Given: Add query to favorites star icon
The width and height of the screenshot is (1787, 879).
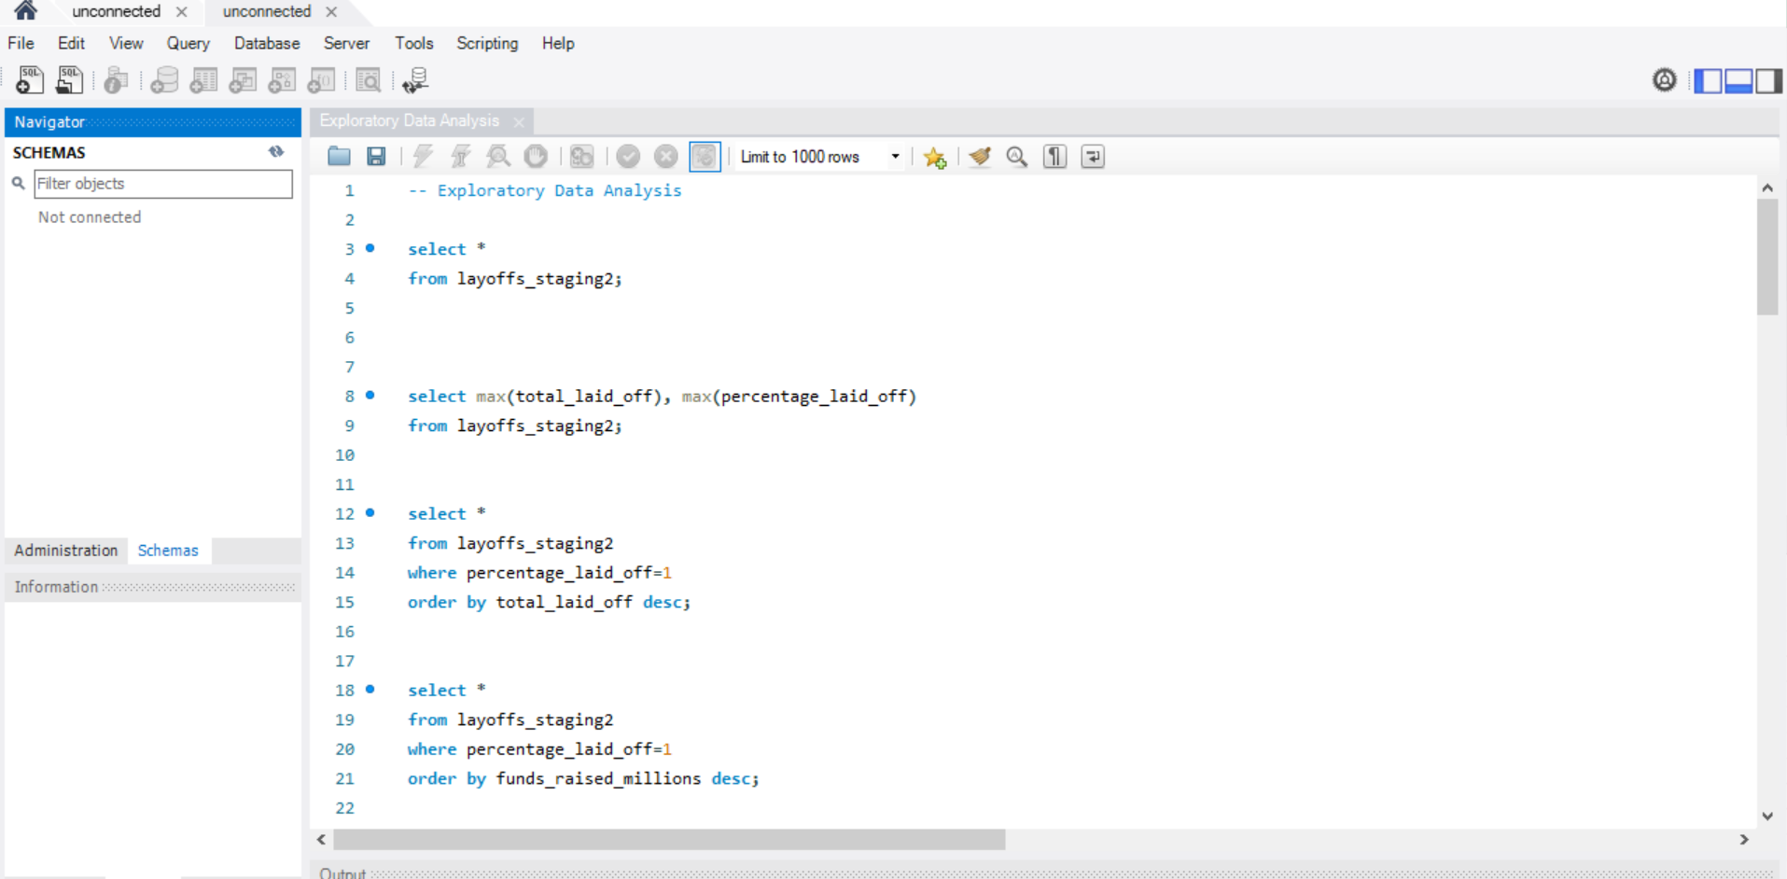Looking at the screenshot, I should click(934, 157).
